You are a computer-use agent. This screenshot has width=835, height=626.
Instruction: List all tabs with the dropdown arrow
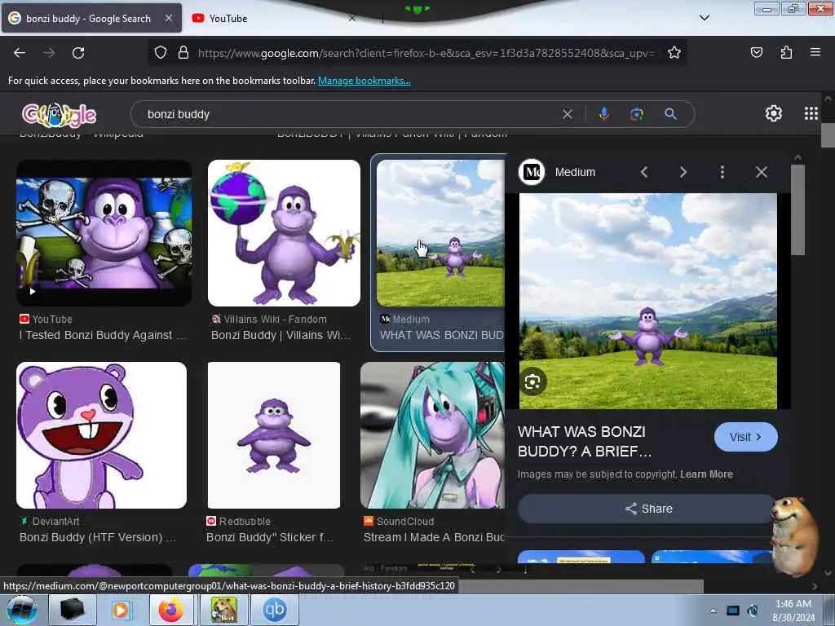click(704, 18)
